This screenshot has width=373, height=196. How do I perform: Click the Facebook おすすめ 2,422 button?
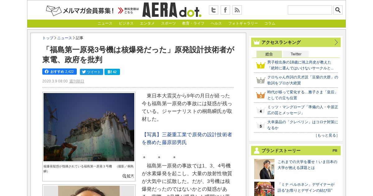(x=59, y=72)
